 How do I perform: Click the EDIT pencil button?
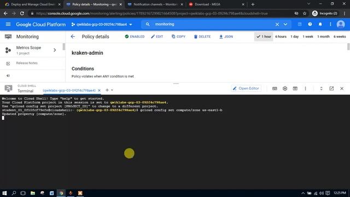[x=157, y=37]
